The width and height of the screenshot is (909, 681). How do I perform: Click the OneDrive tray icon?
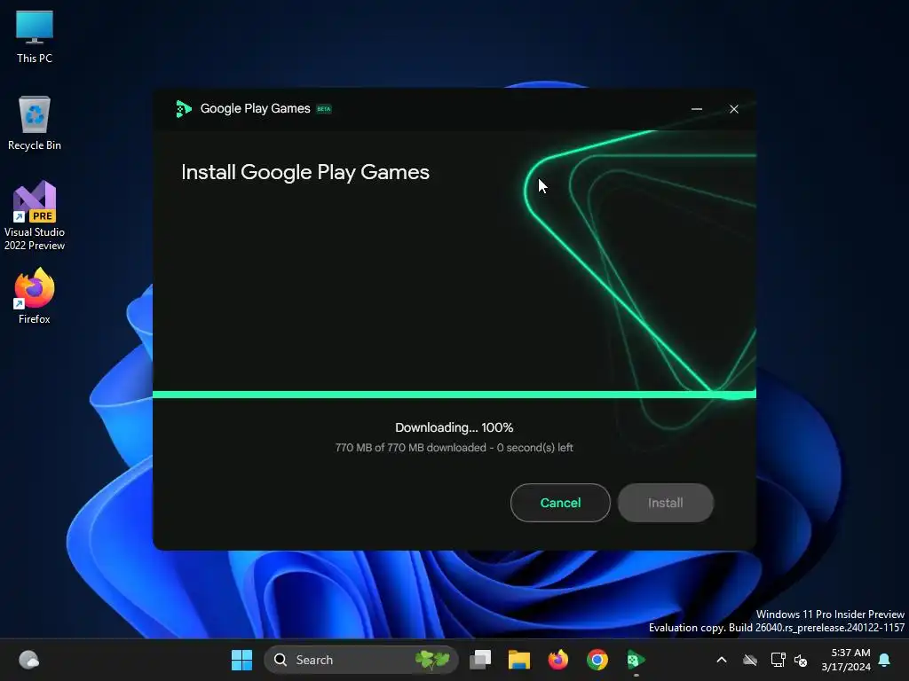click(750, 660)
